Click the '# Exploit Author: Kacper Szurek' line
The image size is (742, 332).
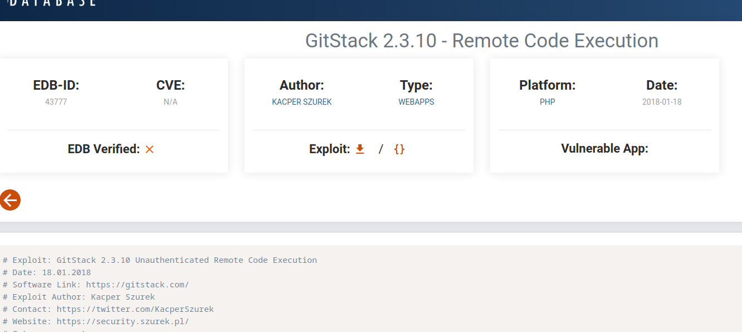click(79, 297)
